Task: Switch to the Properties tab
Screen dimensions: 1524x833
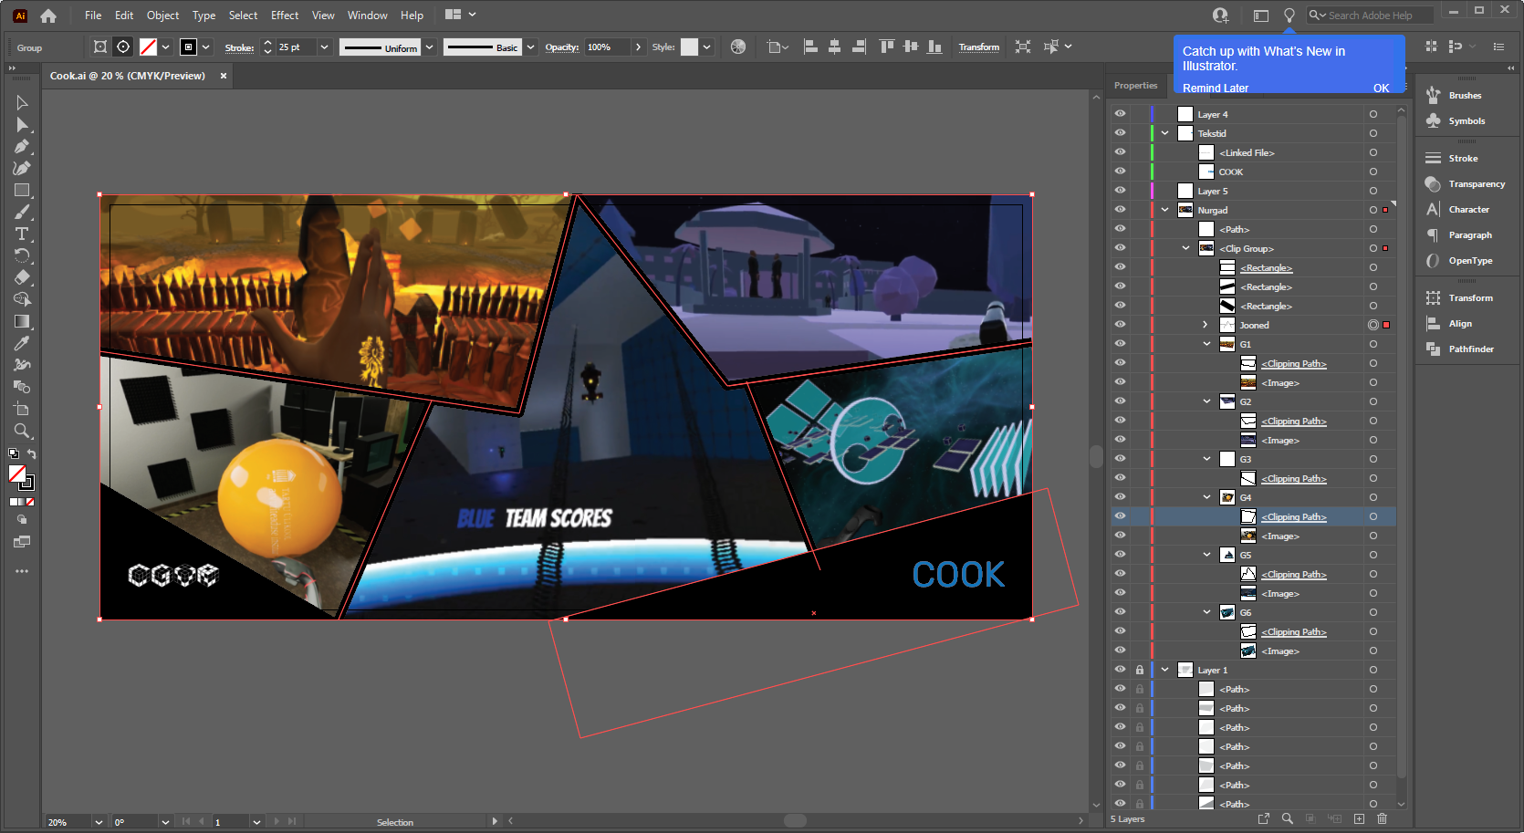Action: (1135, 86)
